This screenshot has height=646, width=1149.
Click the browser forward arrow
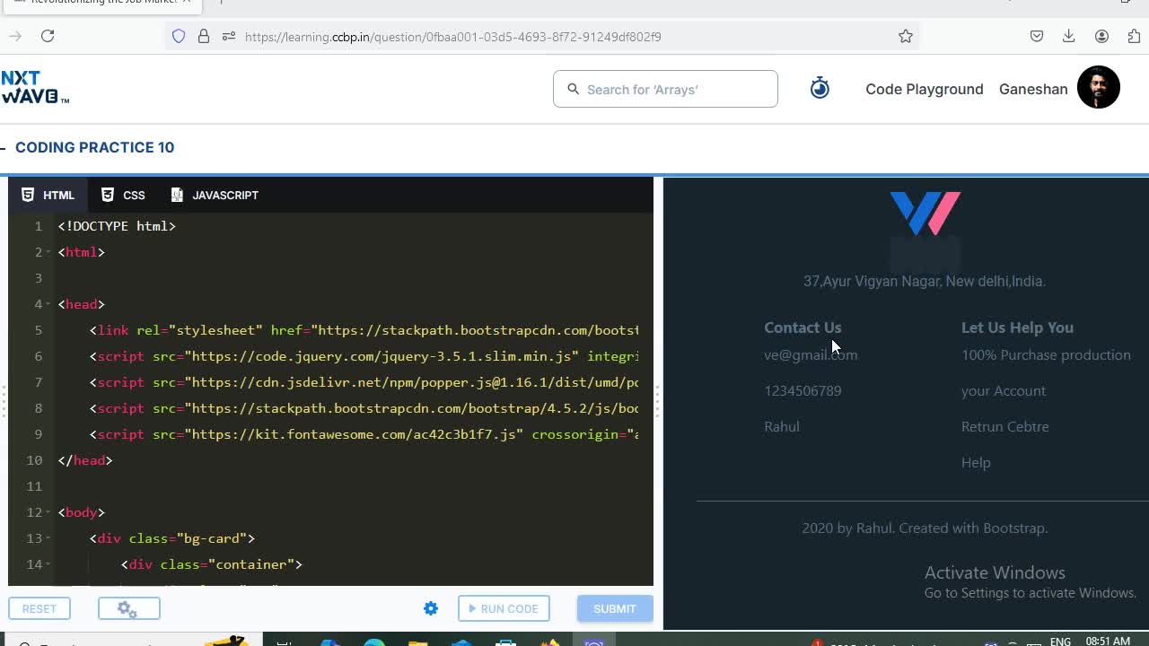15,36
